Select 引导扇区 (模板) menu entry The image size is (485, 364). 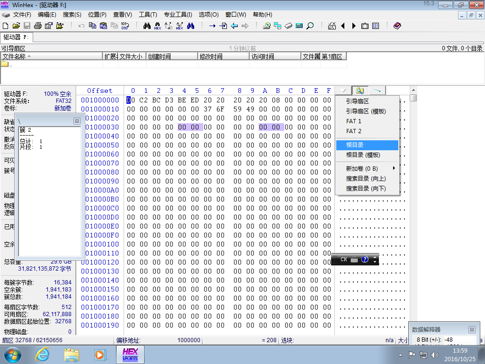(366, 111)
